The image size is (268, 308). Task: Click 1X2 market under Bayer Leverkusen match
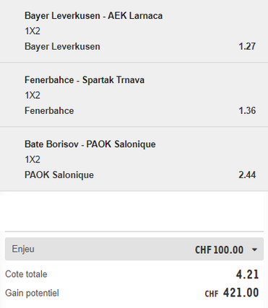pos(33,31)
